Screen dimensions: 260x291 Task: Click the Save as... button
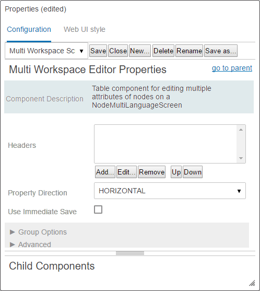[221, 51]
